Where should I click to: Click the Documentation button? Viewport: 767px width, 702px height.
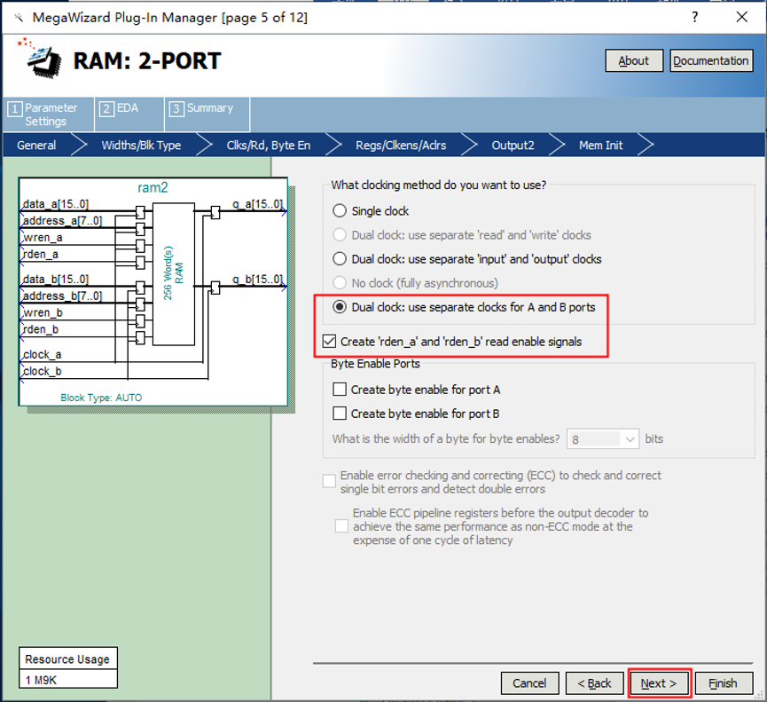[710, 61]
